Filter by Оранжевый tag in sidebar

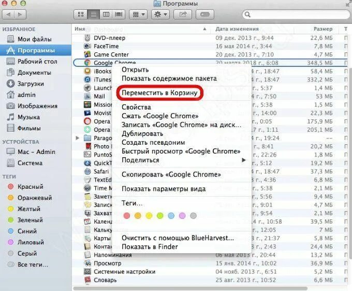tap(36, 198)
